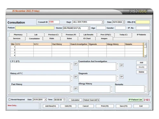
Task: Click the yellow Patient name field
Action: click(x=35, y=28)
